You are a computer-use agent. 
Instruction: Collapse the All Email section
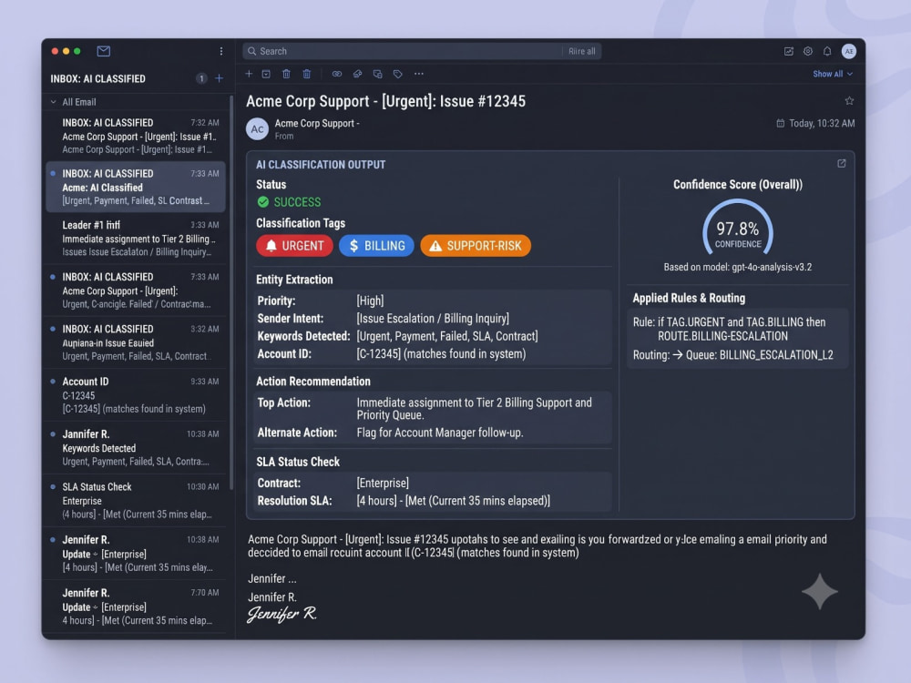pos(54,102)
